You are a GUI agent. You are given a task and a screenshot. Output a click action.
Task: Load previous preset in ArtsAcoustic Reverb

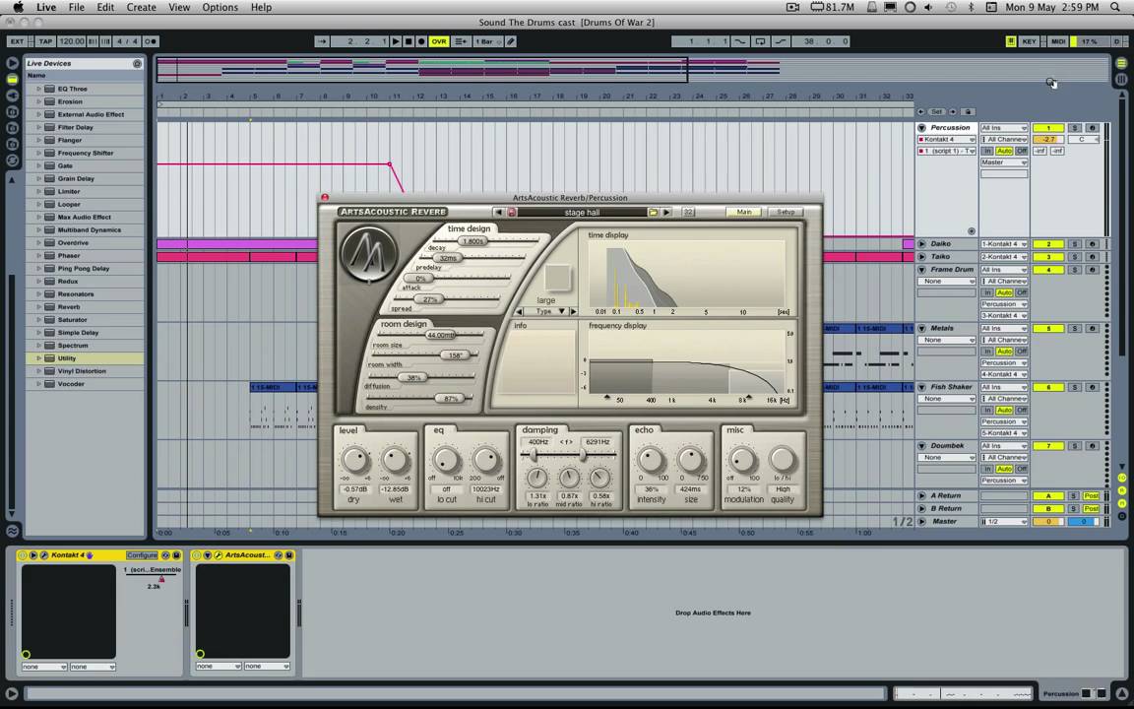pos(498,212)
